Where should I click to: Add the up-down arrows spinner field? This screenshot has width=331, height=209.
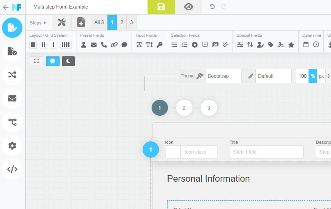[250, 45]
